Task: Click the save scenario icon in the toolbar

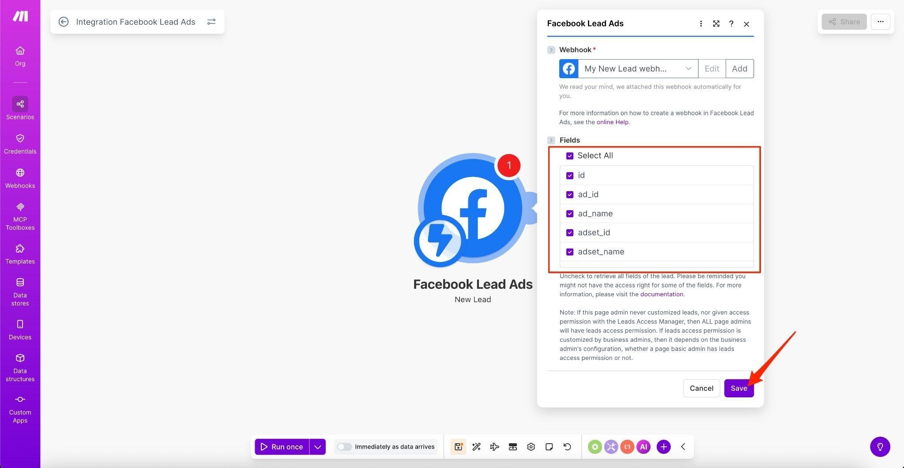Action: [x=458, y=447]
